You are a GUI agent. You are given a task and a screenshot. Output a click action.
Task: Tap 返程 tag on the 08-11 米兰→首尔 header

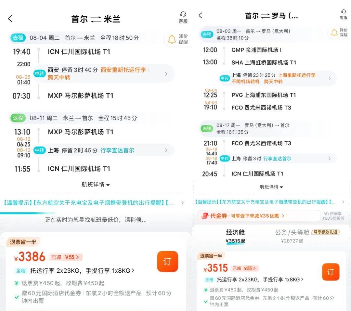(x=18, y=118)
